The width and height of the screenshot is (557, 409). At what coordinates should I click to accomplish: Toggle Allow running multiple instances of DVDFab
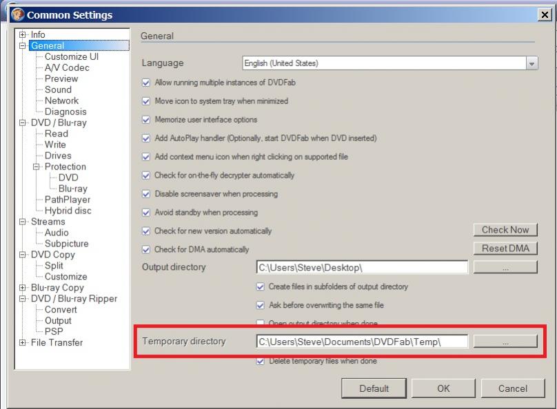(x=146, y=83)
